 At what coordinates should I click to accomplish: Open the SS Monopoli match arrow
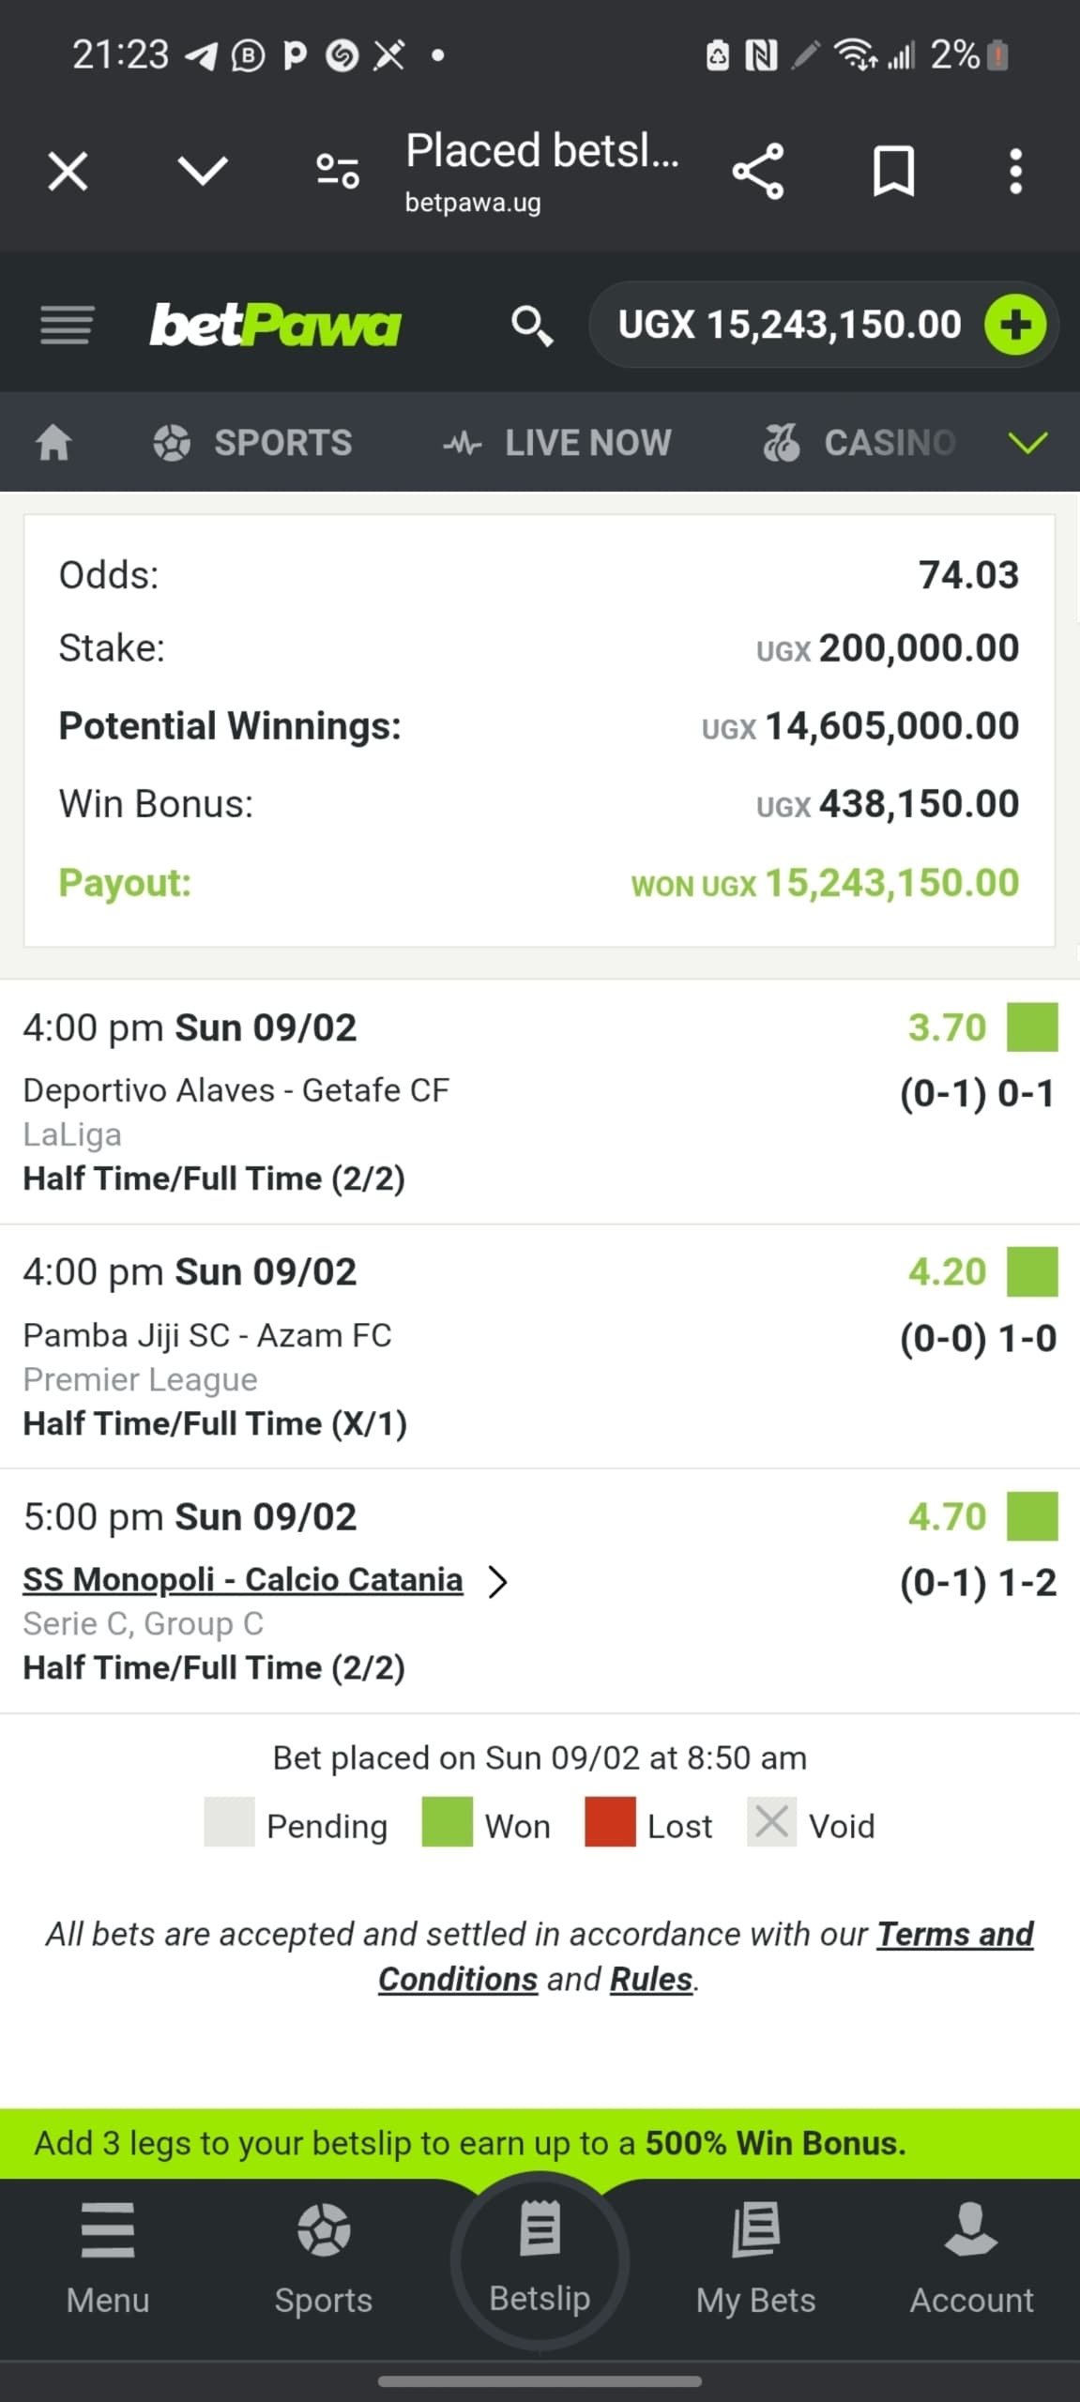498,1581
